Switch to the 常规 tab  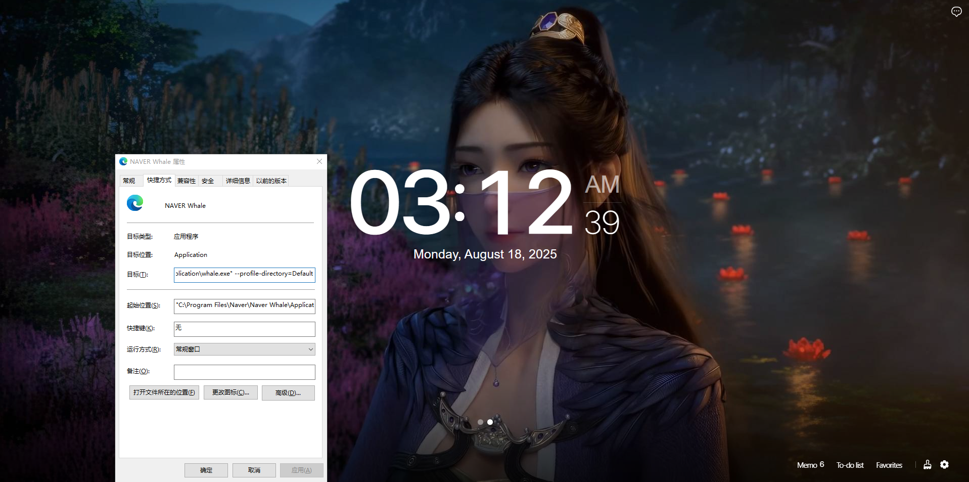click(x=129, y=181)
